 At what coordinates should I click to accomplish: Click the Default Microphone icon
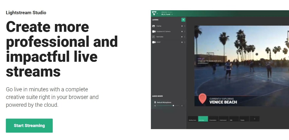point(155,102)
